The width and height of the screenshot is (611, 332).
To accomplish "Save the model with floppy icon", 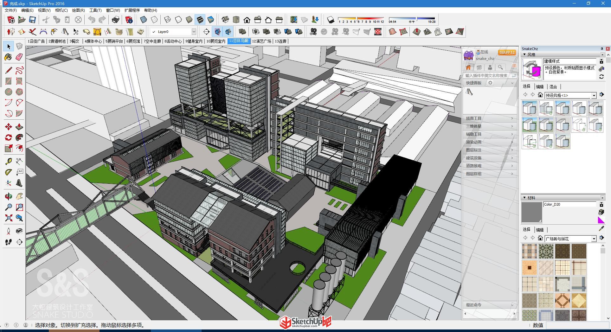I will pos(32,20).
